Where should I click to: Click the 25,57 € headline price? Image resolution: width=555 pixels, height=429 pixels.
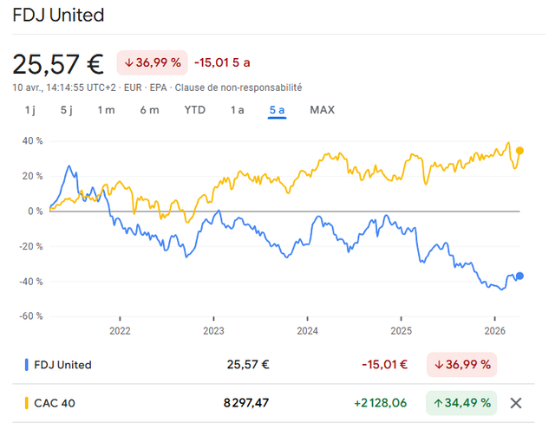tap(58, 64)
